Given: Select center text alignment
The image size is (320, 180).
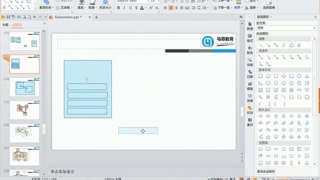Looking at the screenshot, I should [x=171, y=8].
